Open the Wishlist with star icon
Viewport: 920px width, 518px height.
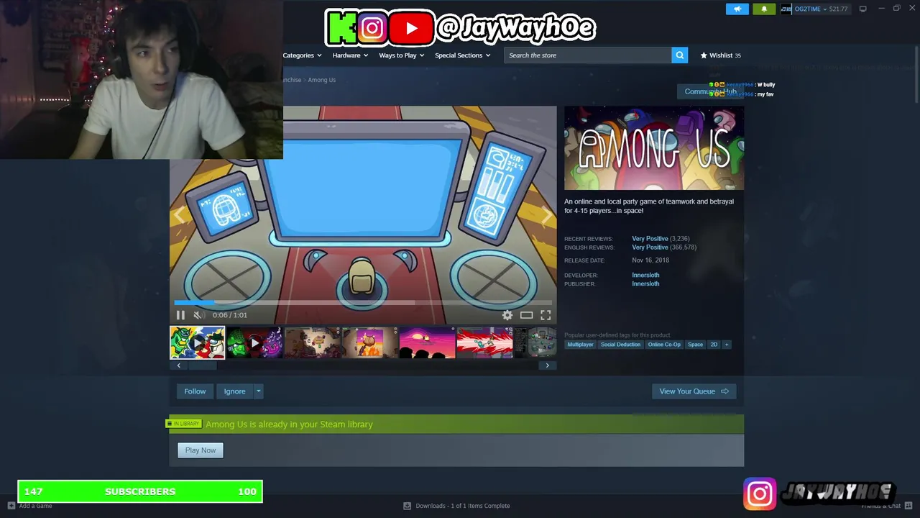point(720,55)
